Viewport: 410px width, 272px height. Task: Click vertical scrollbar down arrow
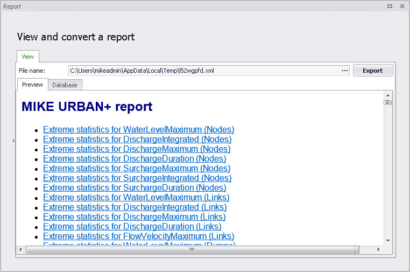[388, 240]
